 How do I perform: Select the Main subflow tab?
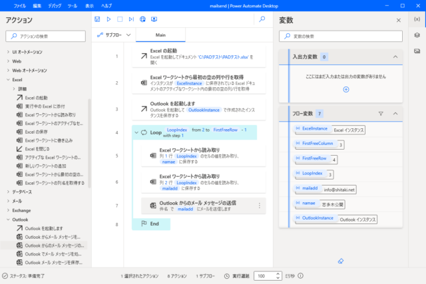tap(160, 35)
